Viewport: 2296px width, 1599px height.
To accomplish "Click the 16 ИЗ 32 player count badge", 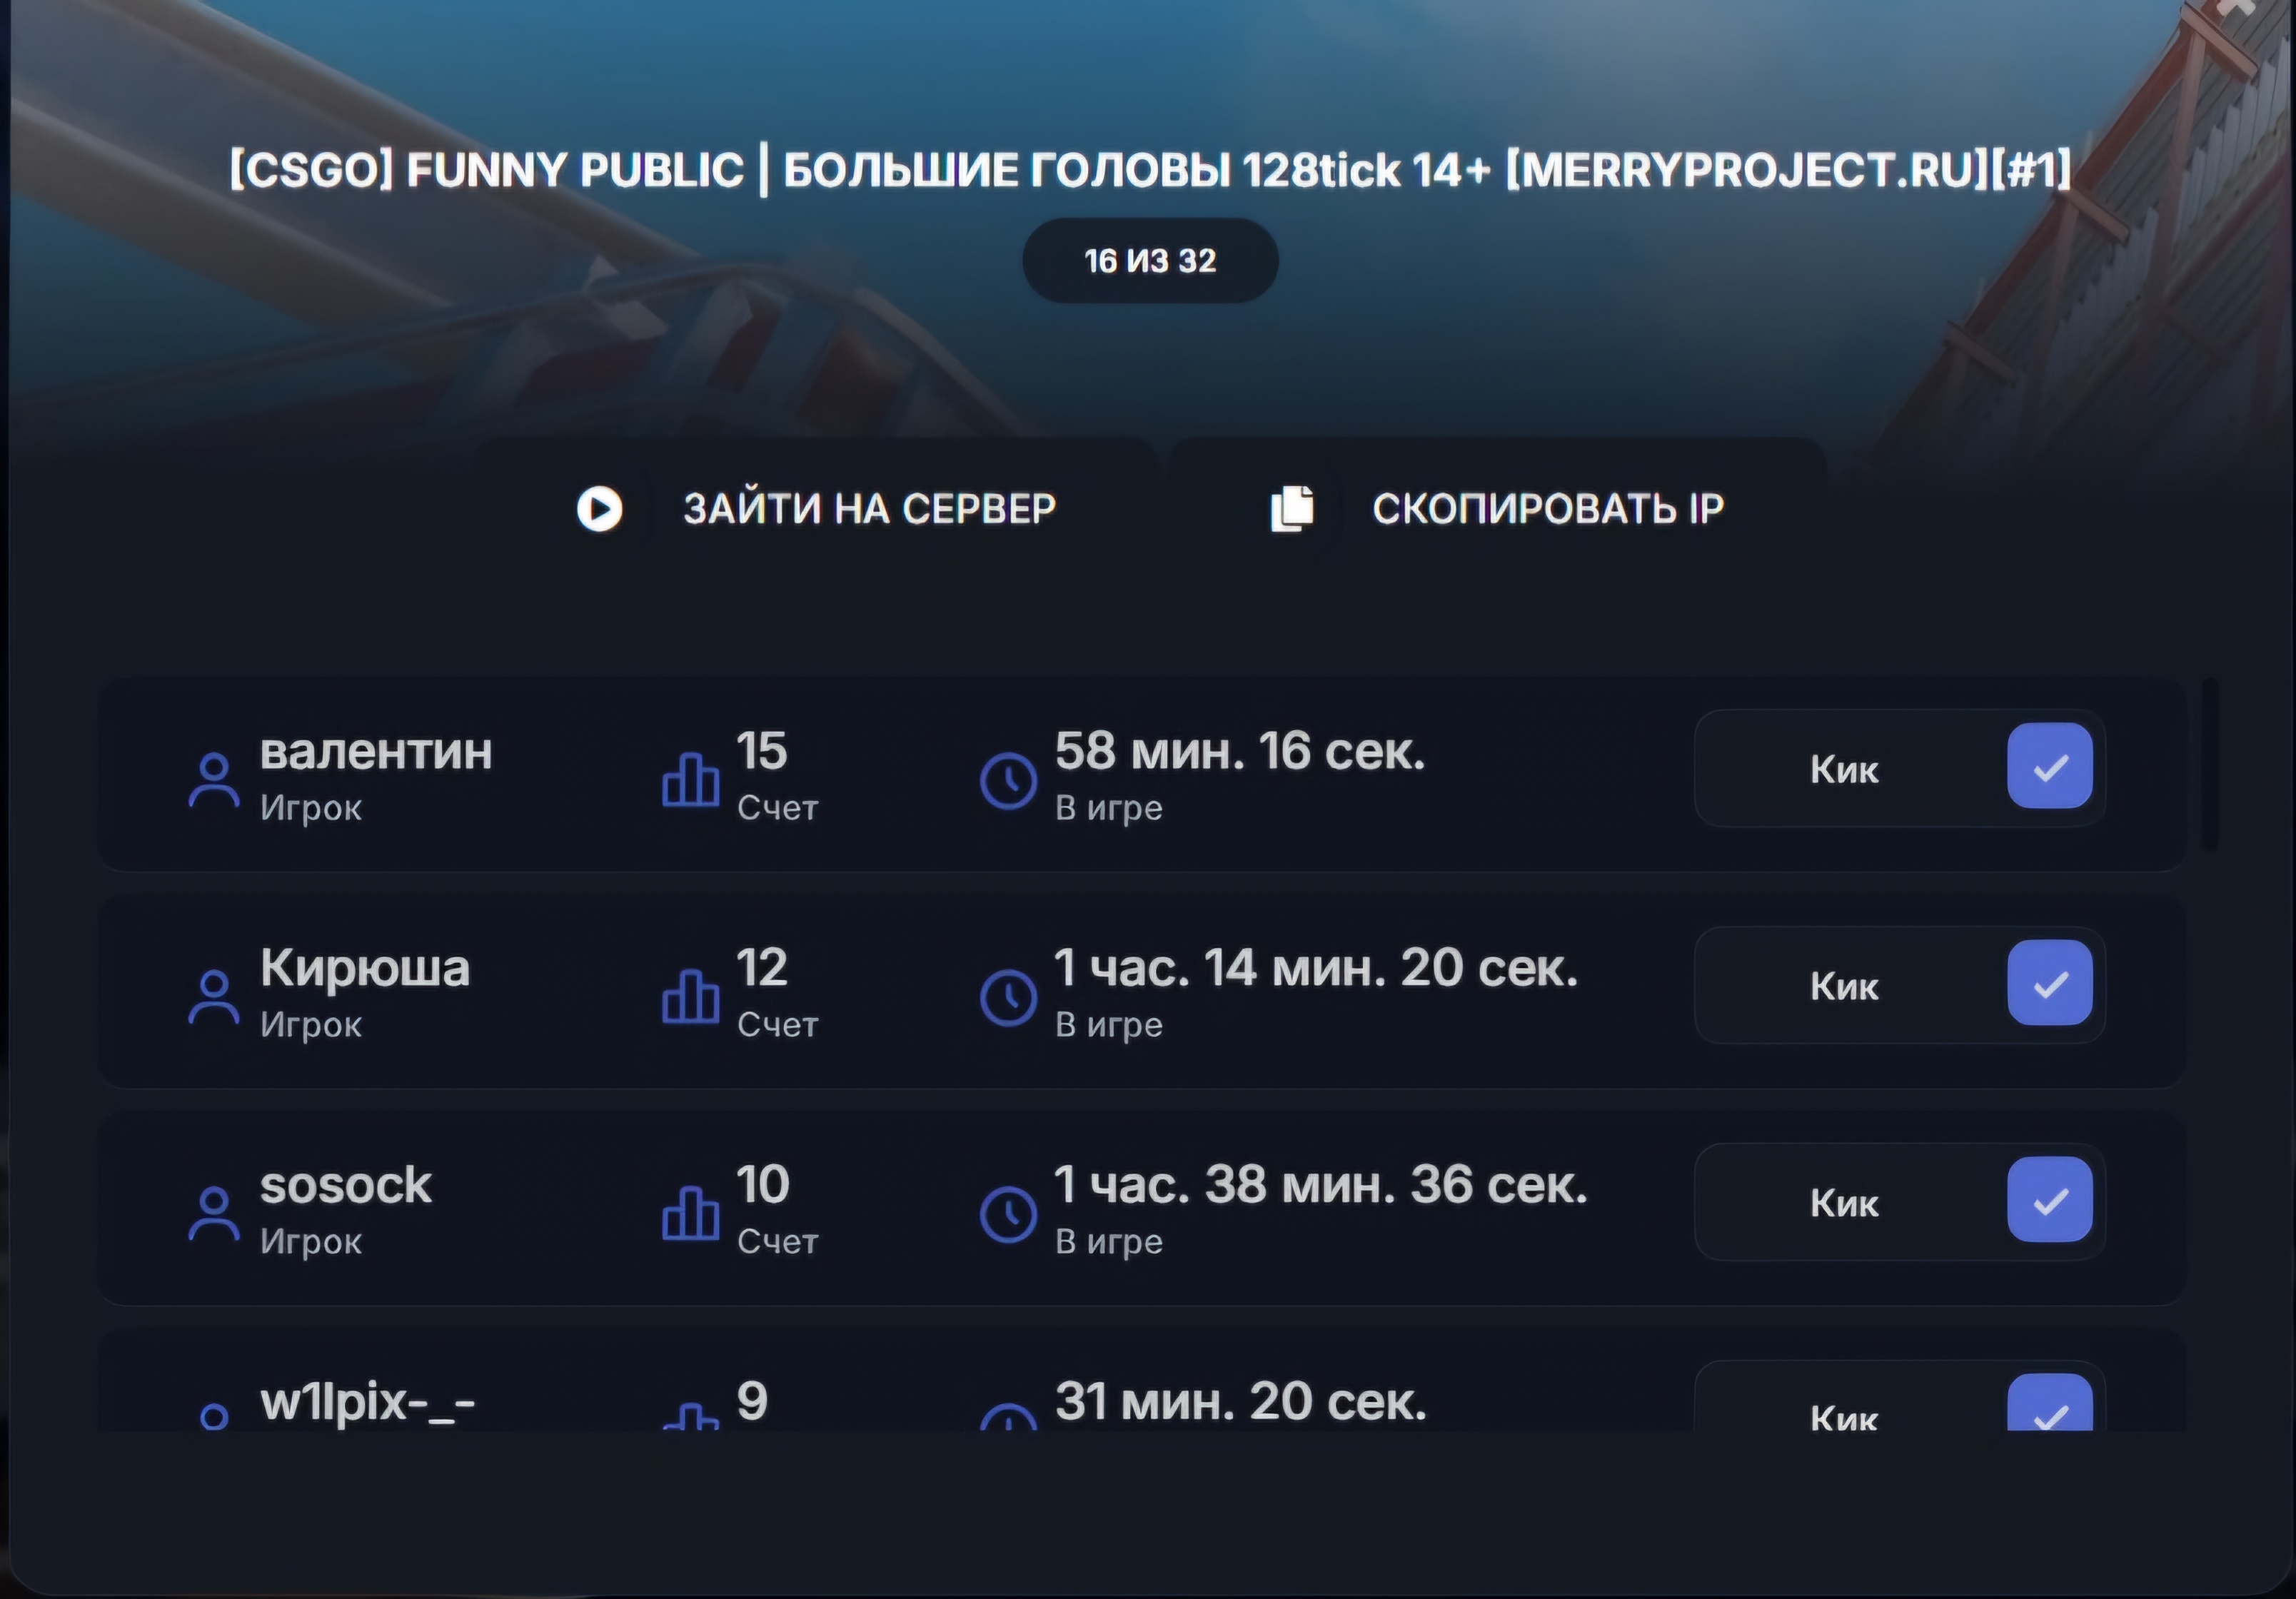I will [x=1150, y=261].
